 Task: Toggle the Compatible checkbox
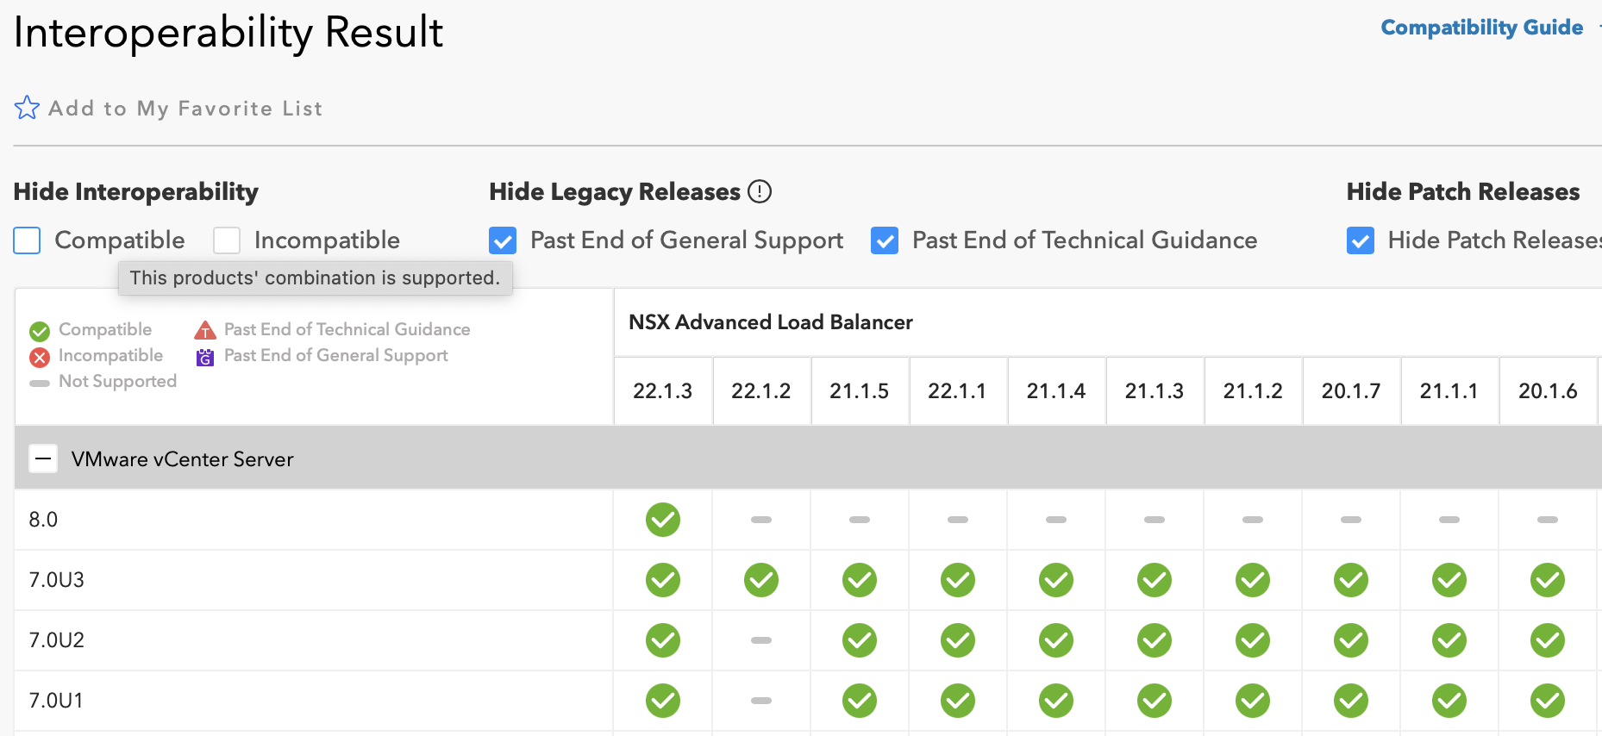click(27, 240)
